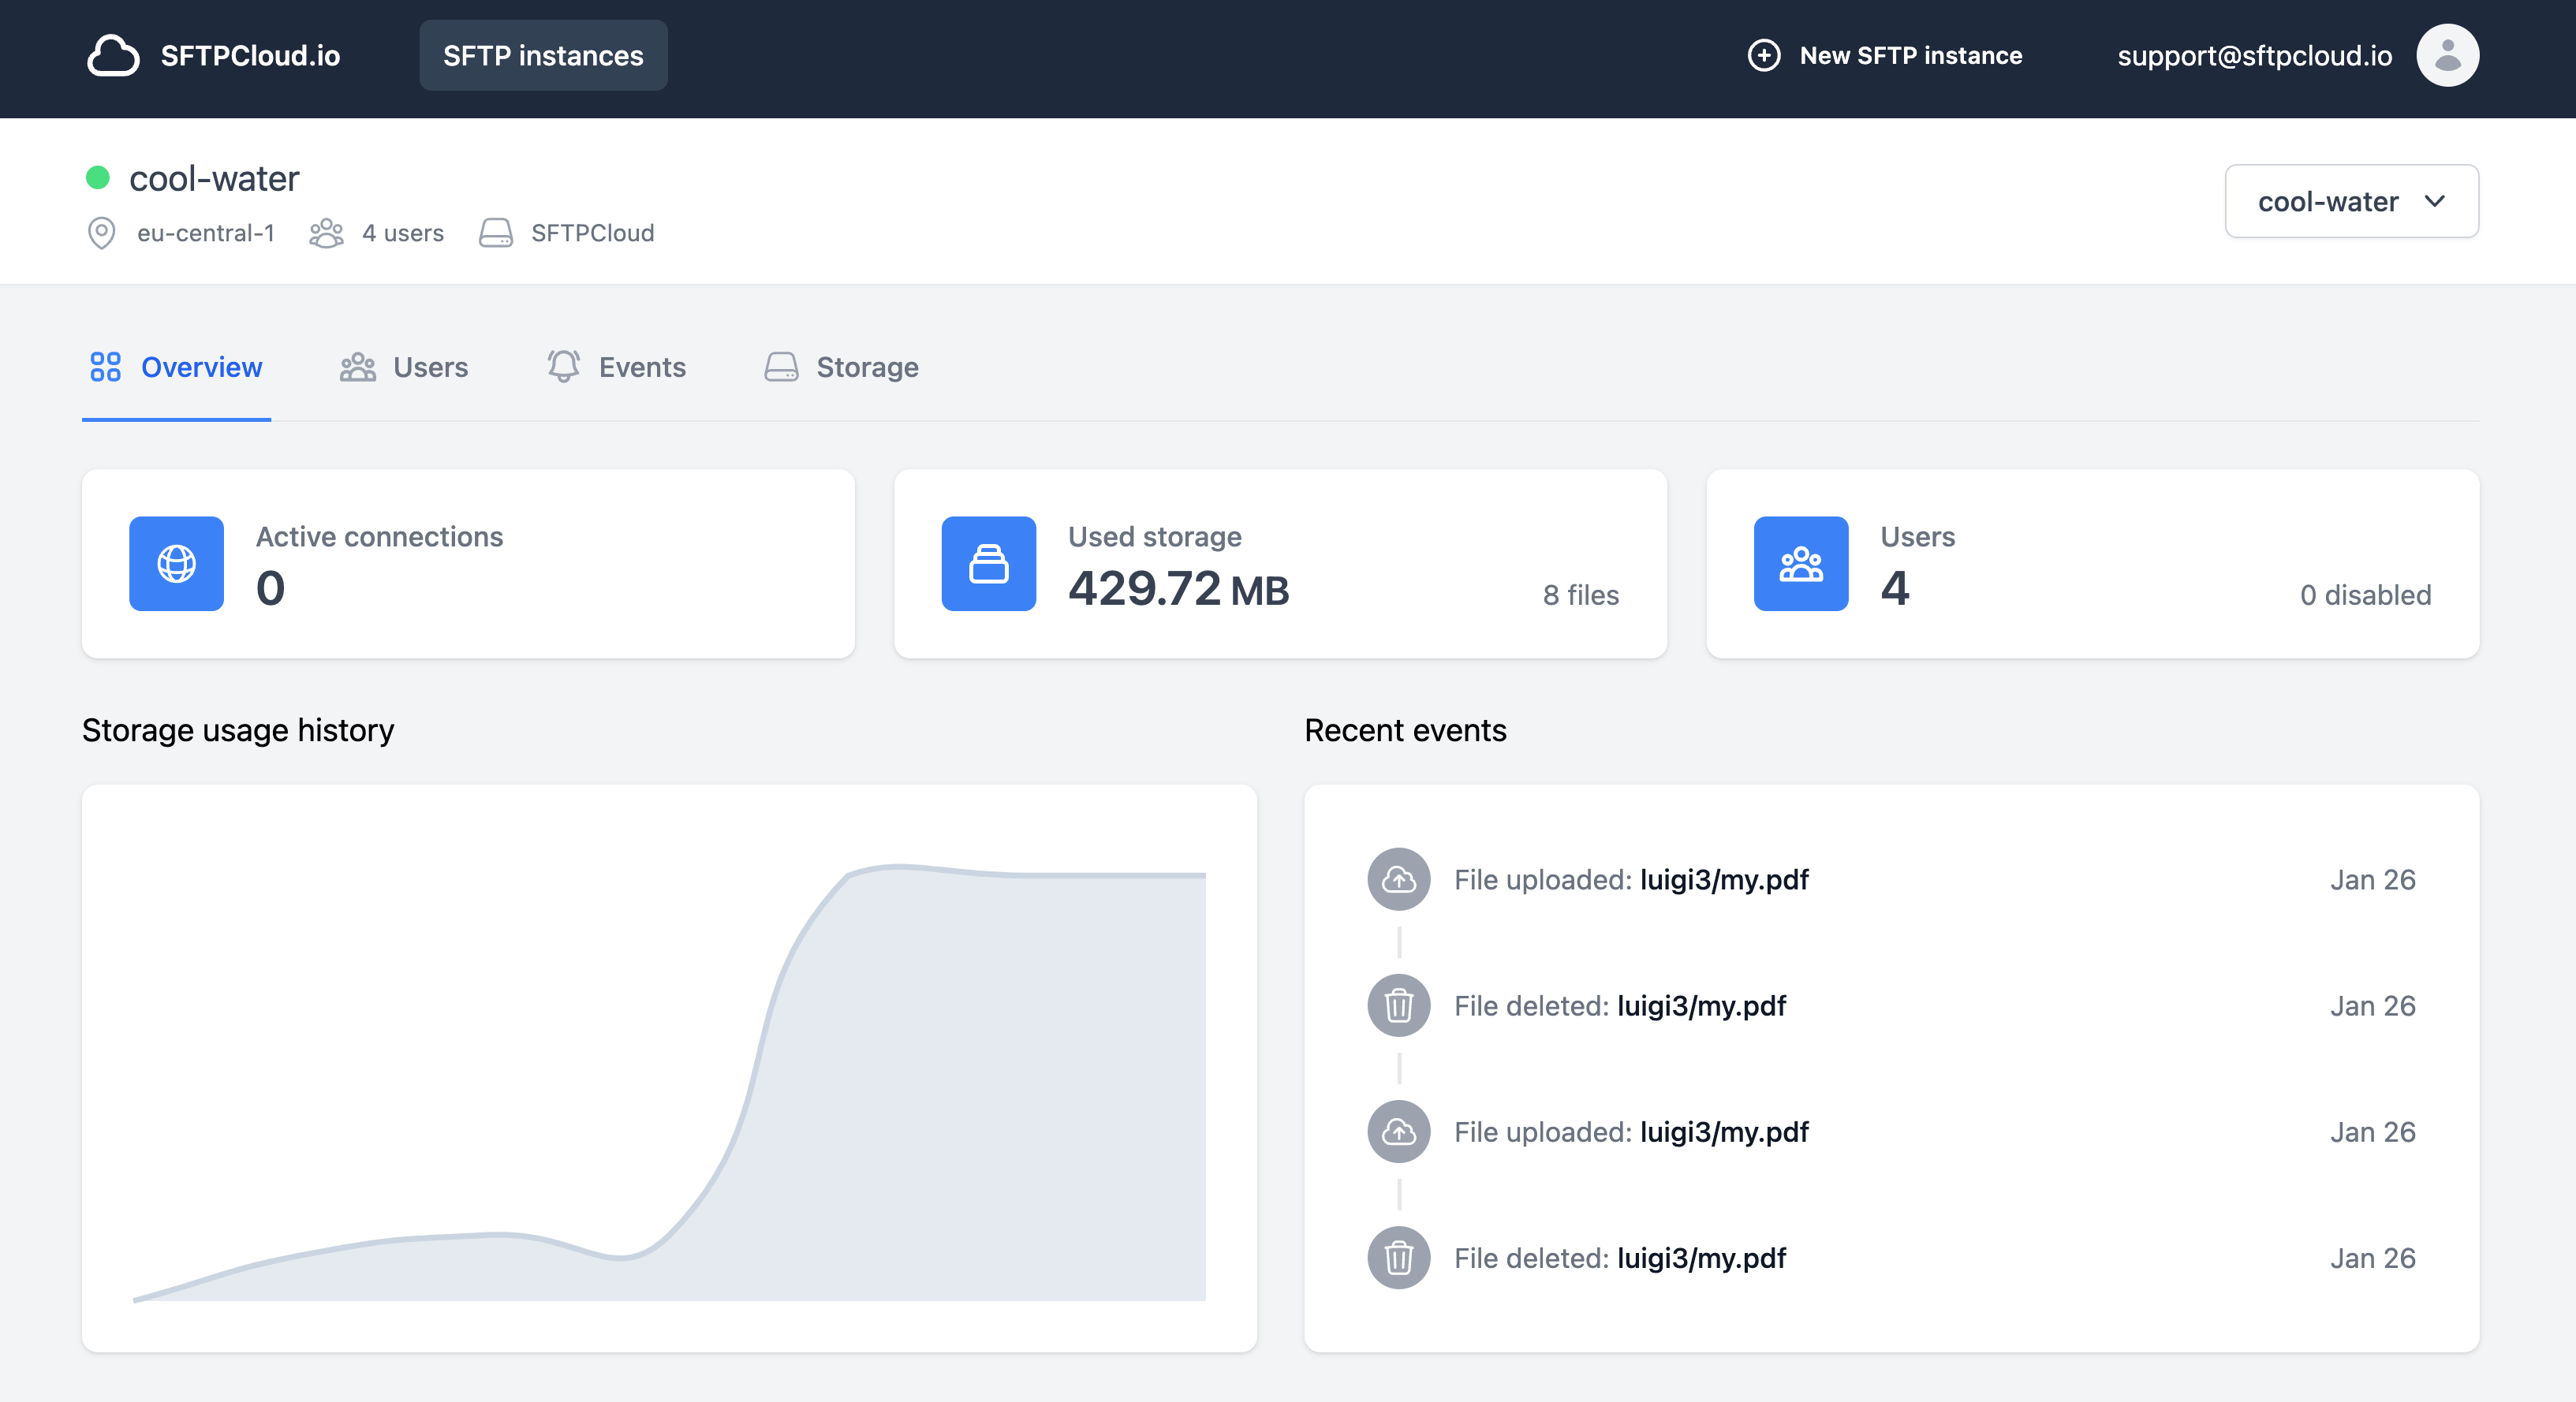
Task: Click the first file uploaded cloud icon
Action: pyautogui.click(x=1398, y=879)
